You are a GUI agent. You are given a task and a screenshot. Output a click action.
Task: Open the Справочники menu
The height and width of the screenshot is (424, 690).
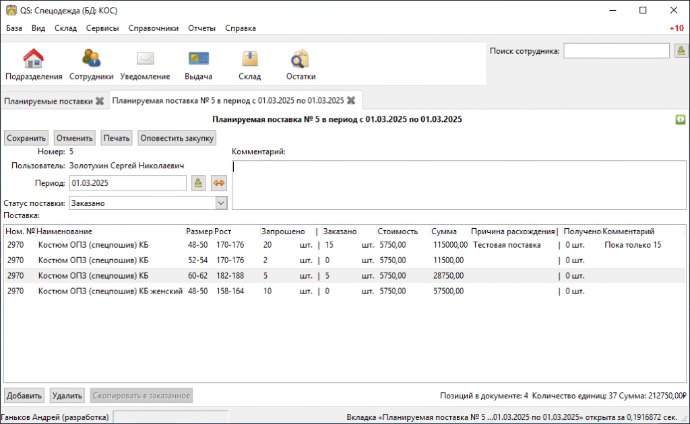[x=153, y=28]
